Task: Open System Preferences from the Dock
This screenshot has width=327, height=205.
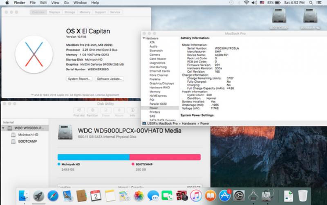Action: tap(239, 196)
